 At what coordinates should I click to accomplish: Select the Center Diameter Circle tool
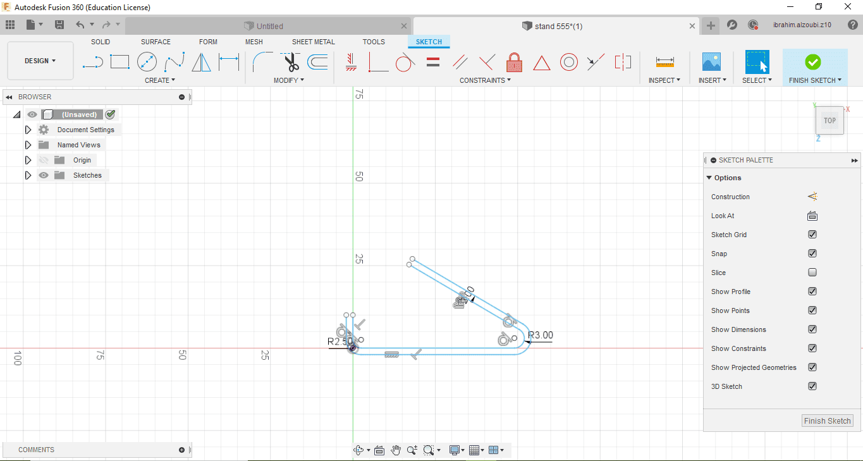(x=147, y=62)
